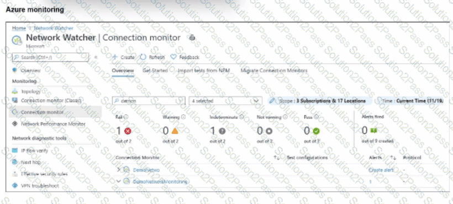Image resolution: width=453 pixels, height=204 pixels.
Task: Click the Fail info circle icon
Action: pos(126,117)
